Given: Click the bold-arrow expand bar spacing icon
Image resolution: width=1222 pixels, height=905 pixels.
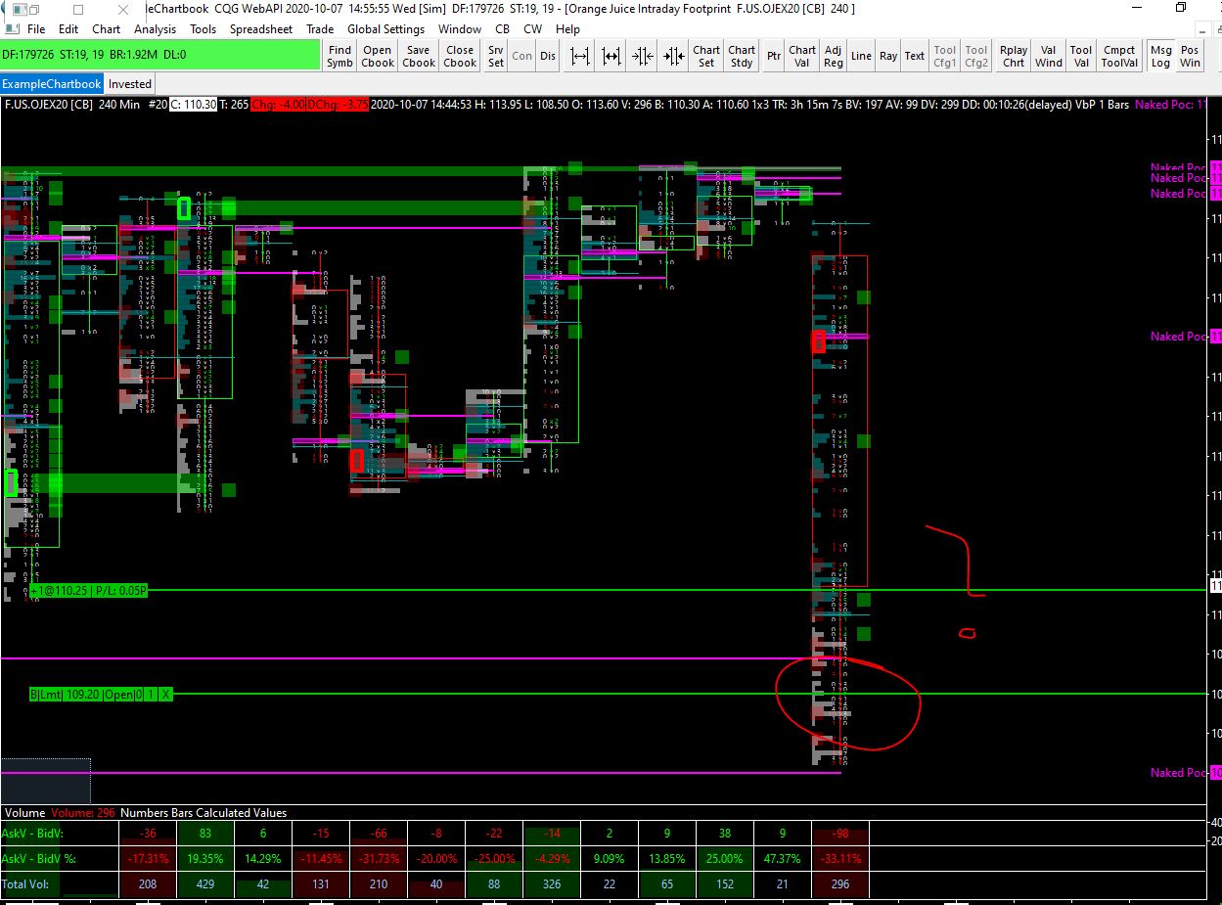Looking at the screenshot, I should 611,56.
